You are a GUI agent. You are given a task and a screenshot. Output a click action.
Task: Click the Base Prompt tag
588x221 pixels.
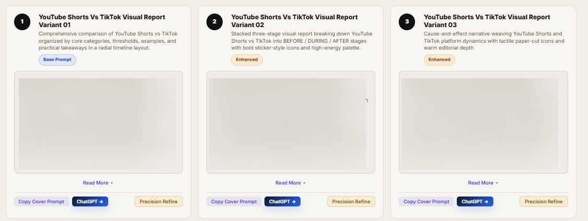pos(57,60)
